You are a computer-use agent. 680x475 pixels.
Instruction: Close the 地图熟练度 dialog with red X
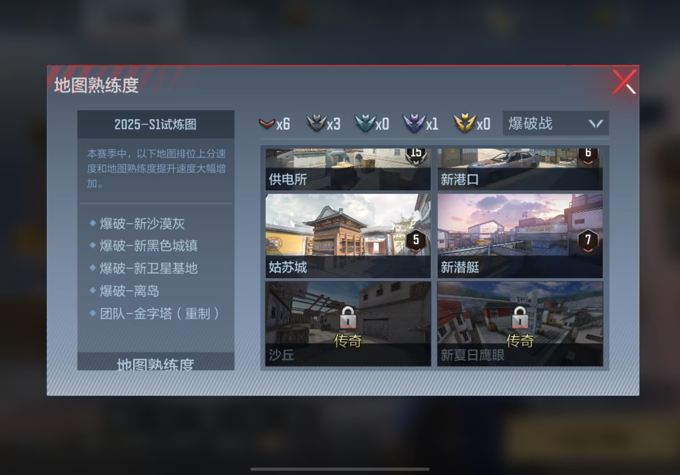(x=624, y=82)
